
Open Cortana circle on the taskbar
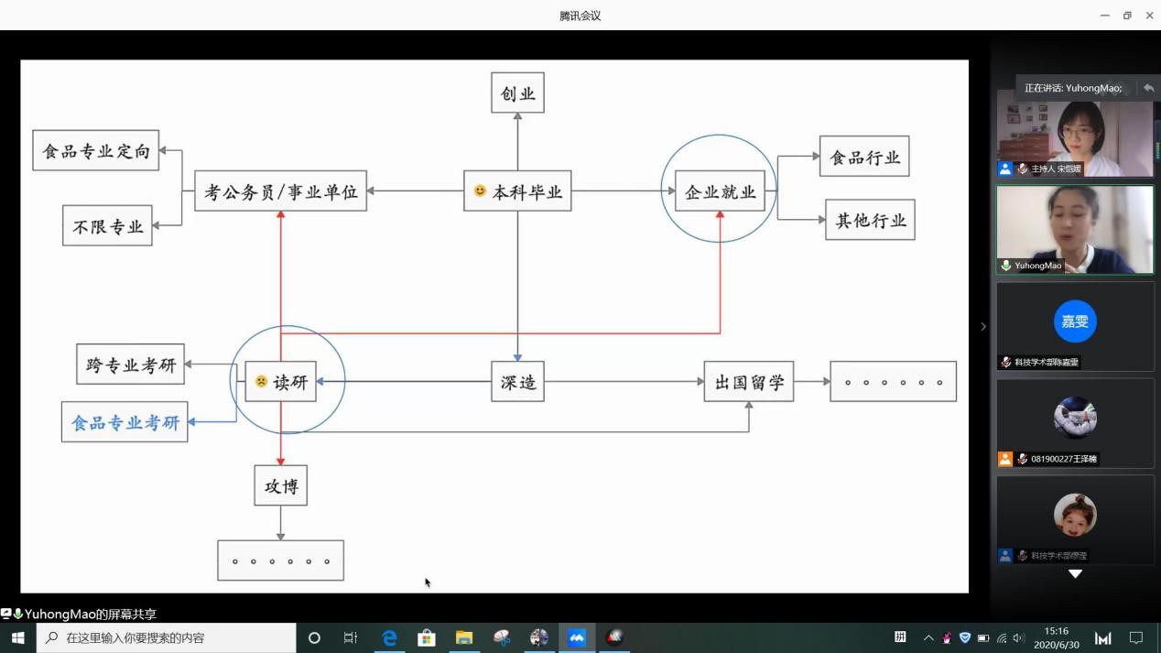coord(314,637)
